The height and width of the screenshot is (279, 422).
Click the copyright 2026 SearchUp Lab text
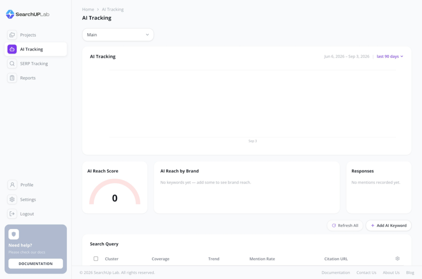click(x=117, y=272)
